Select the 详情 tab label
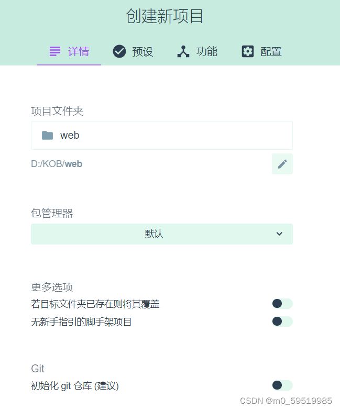 (79, 51)
